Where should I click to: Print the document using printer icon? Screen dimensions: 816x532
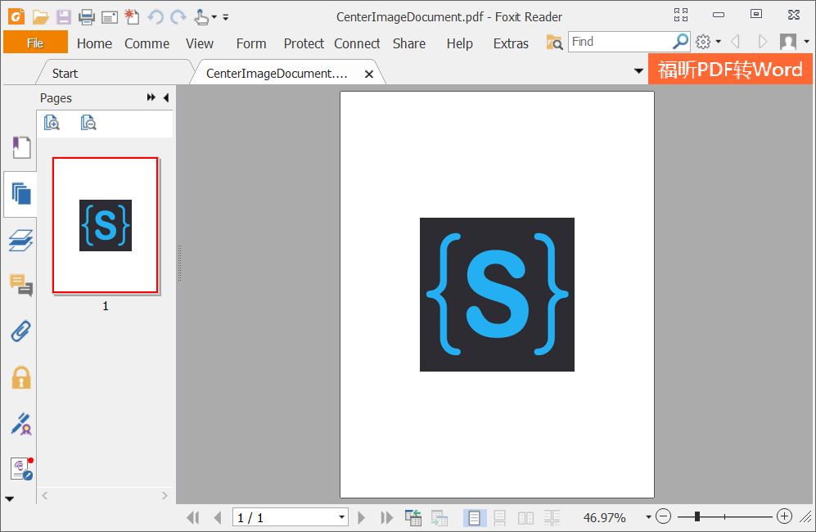[87, 17]
